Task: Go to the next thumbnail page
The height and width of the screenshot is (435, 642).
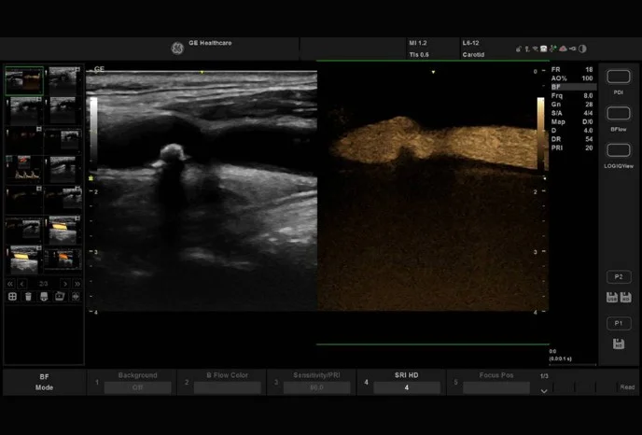Action: [x=64, y=283]
